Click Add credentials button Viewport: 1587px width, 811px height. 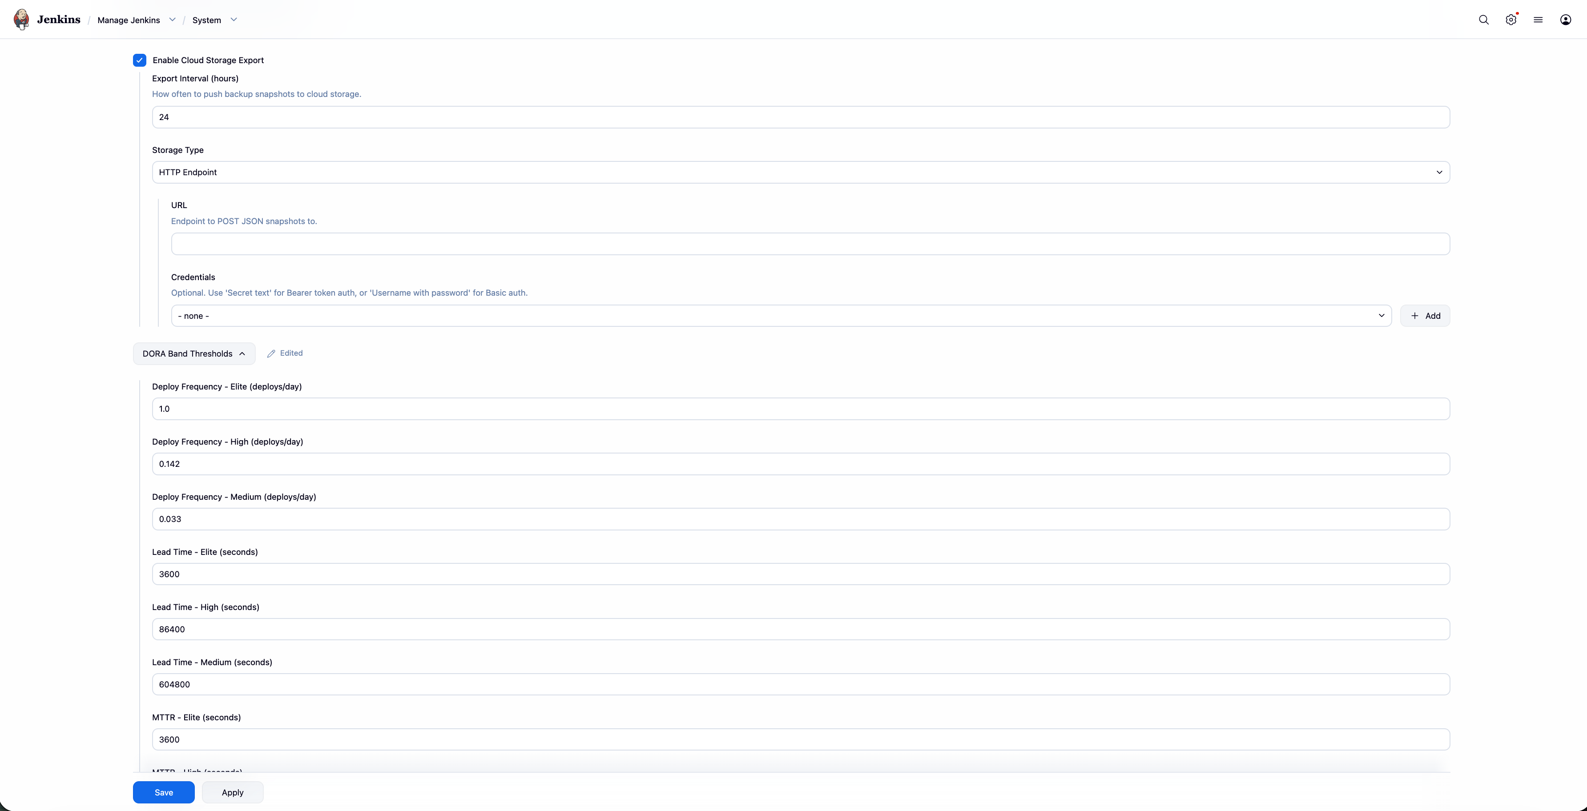click(1425, 316)
